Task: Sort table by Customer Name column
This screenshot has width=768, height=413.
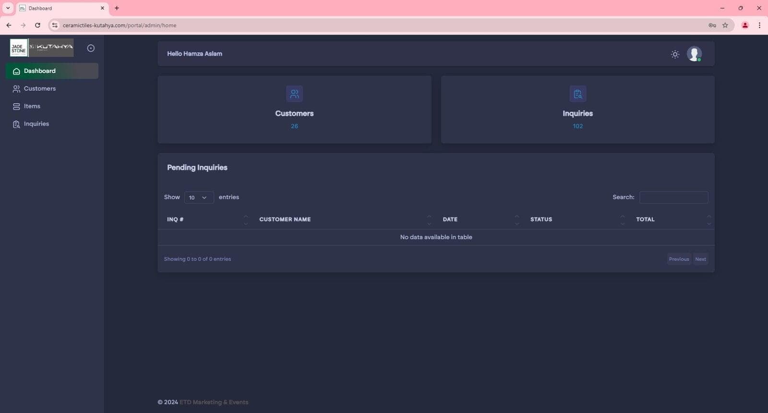Action: pyautogui.click(x=345, y=219)
